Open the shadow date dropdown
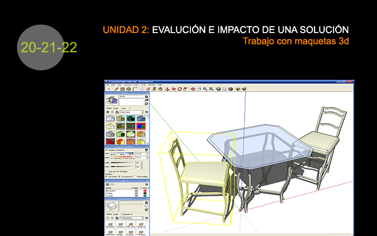Image resolution: width=377 pixels, height=236 pixels. [147, 158]
